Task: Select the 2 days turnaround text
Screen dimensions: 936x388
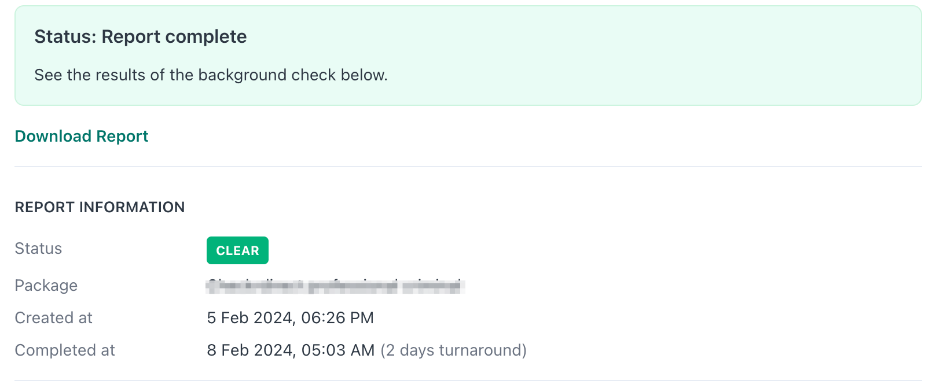Action: [x=453, y=350]
